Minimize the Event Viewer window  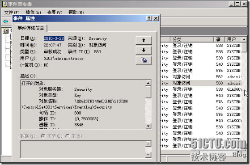(232, 4)
